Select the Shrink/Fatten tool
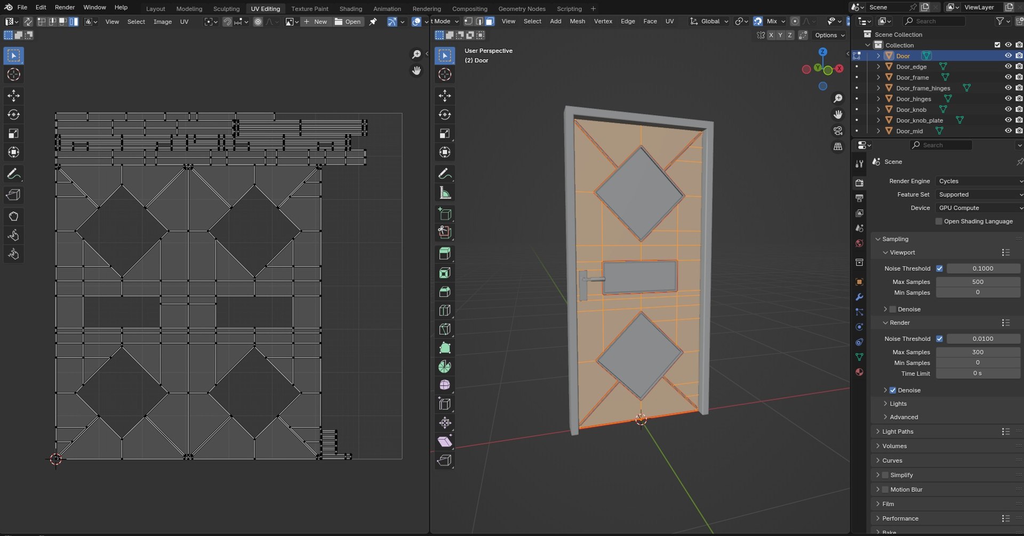1024x536 pixels. [x=445, y=423]
